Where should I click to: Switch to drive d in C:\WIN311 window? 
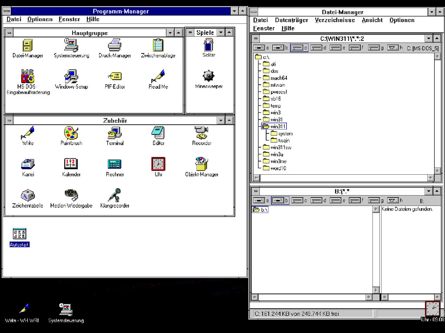tap(318, 48)
